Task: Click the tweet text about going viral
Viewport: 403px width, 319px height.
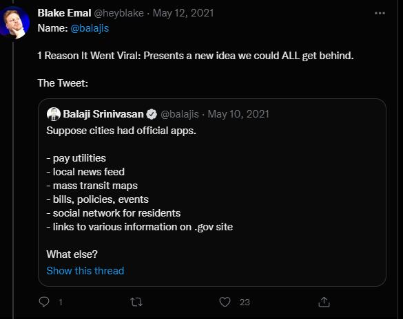Action: coord(196,56)
